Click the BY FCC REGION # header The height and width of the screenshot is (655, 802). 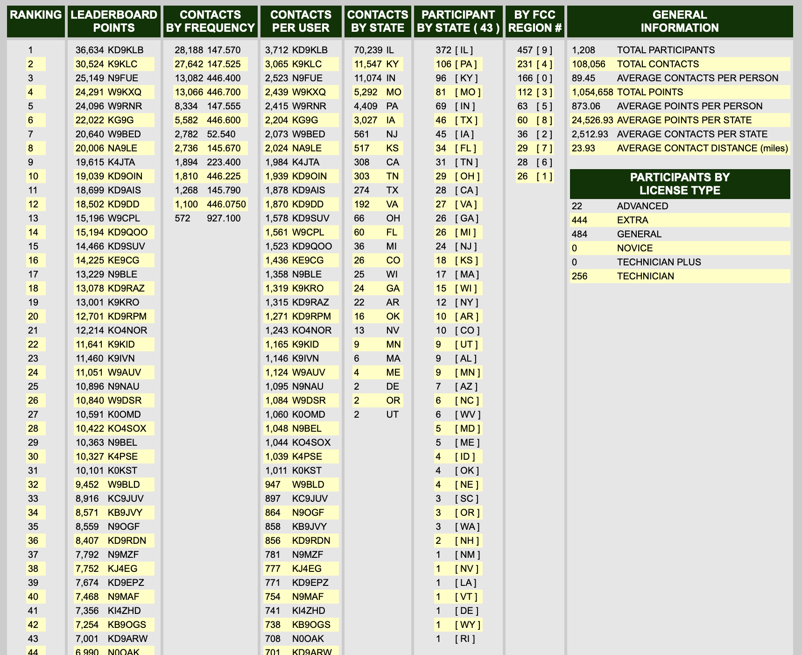[535, 21]
